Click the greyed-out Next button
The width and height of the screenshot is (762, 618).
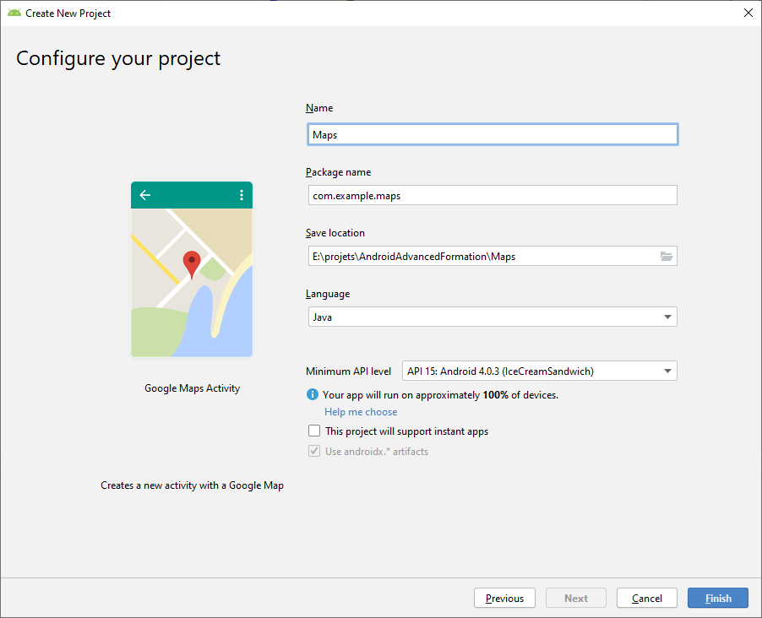575,598
